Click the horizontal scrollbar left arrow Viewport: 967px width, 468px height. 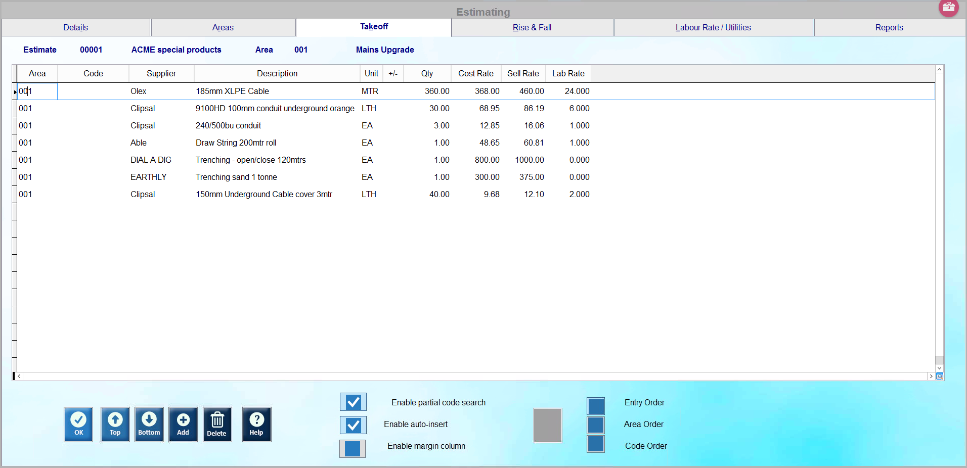tap(20, 377)
